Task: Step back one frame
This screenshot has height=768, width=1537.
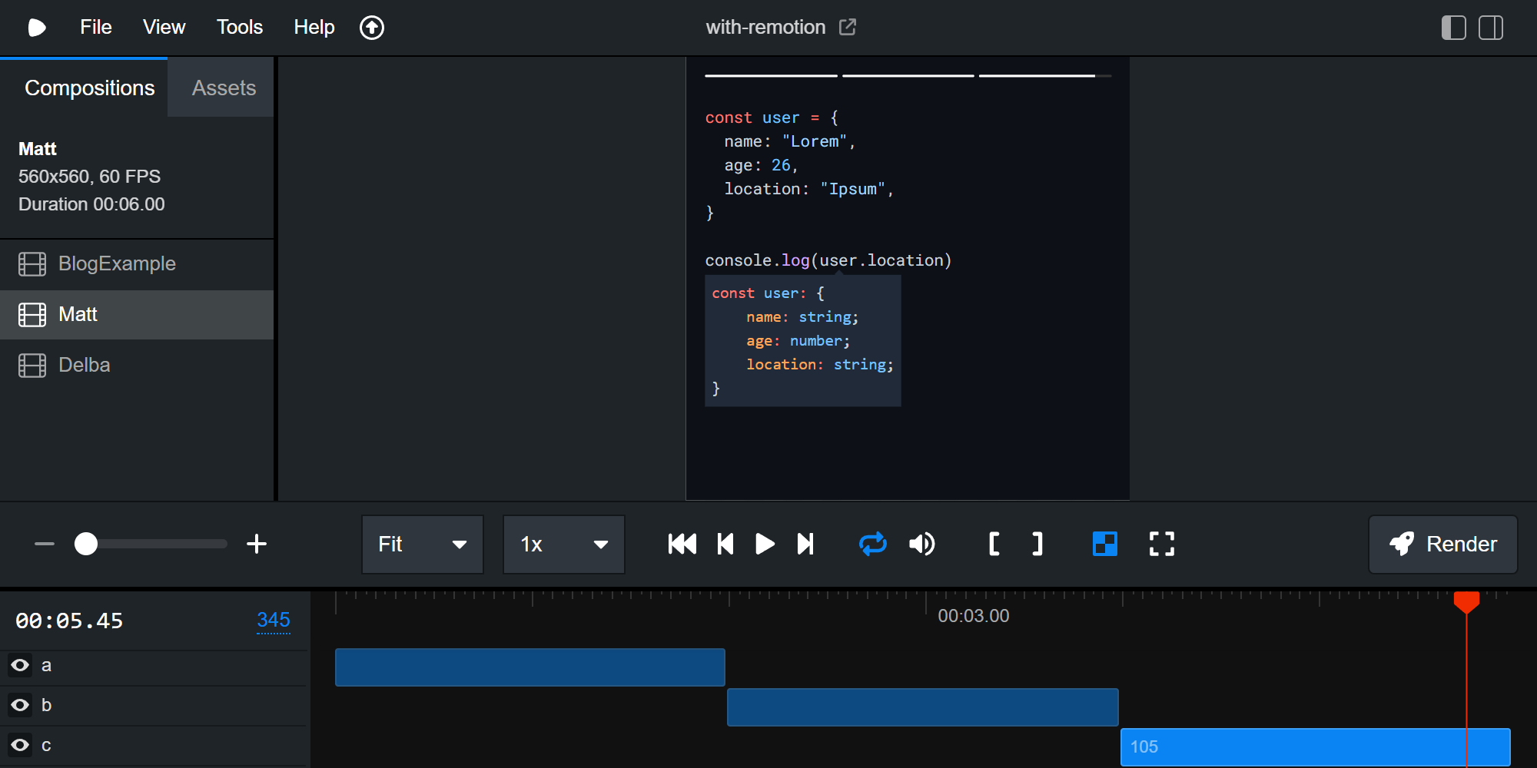Action: click(725, 544)
